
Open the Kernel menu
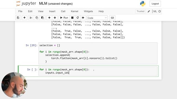[x=74, y=11]
